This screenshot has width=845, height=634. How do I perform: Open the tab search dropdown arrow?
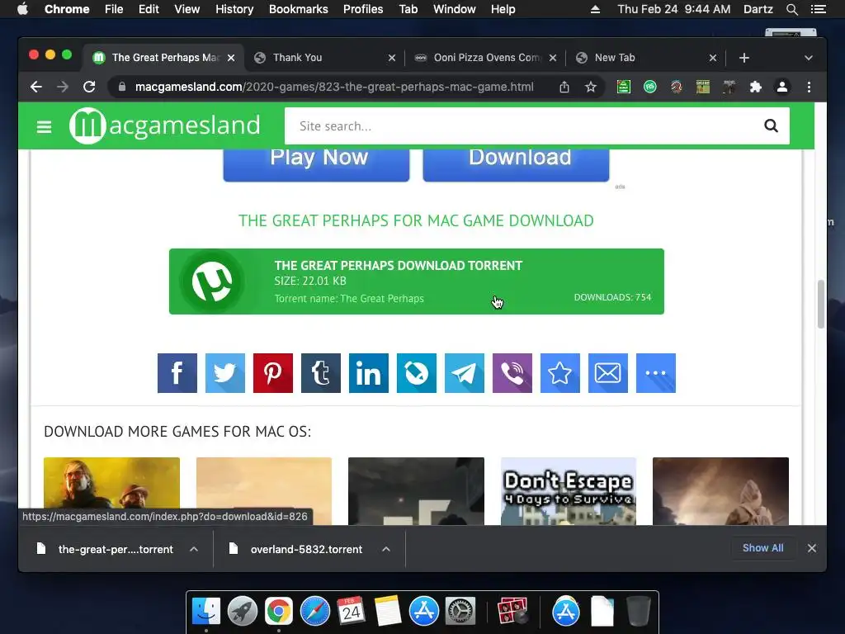809,58
